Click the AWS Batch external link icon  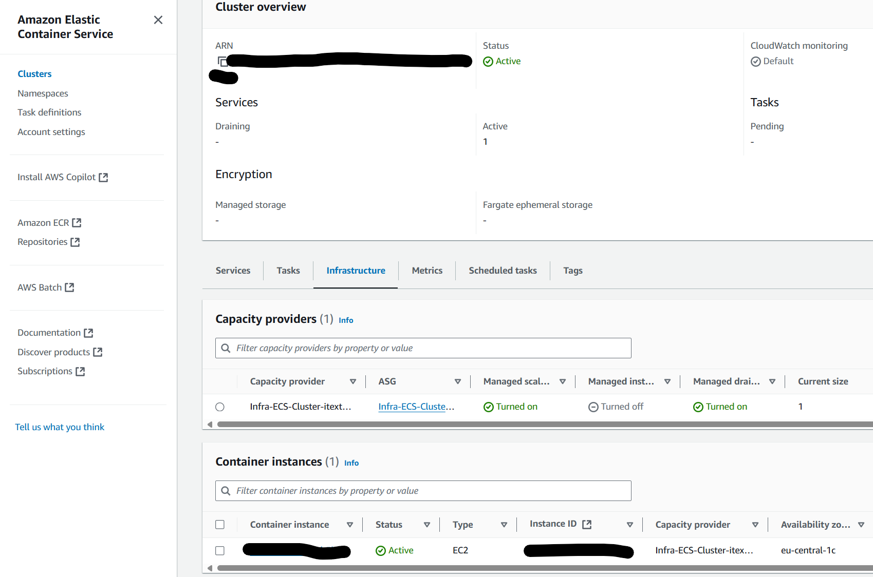[69, 287]
